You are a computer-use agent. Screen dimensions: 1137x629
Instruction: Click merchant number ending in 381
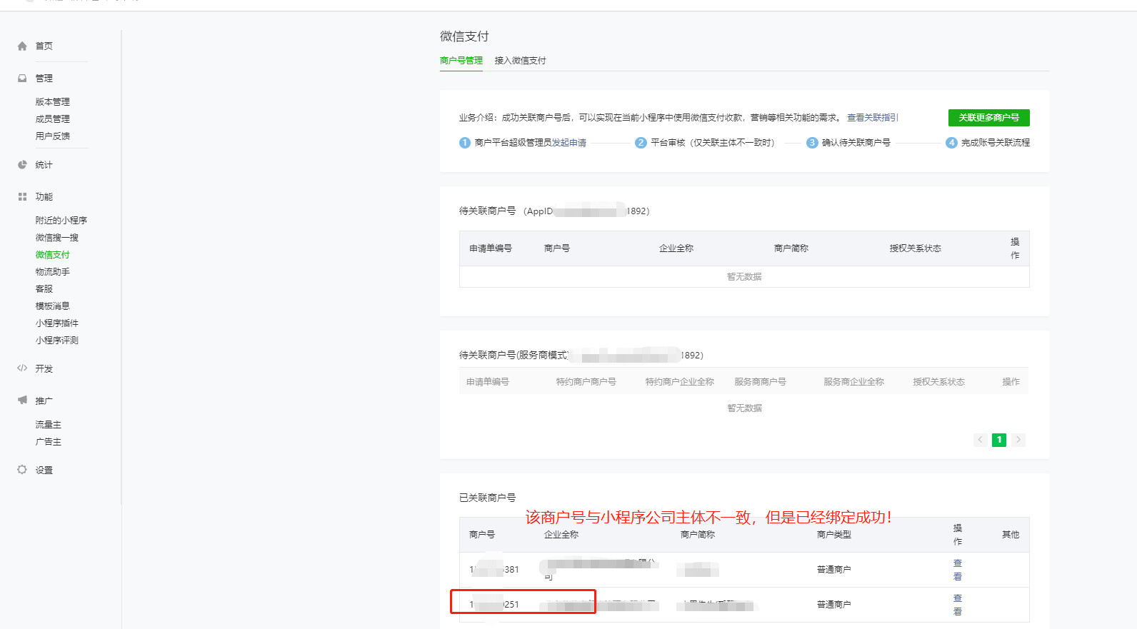[494, 570]
